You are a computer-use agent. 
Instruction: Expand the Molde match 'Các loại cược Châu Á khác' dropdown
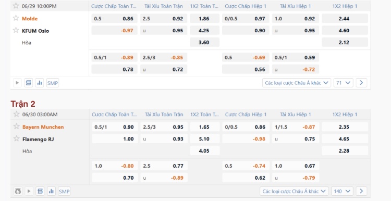[x=297, y=83]
